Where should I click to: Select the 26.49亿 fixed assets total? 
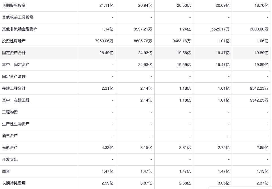point(106,53)
